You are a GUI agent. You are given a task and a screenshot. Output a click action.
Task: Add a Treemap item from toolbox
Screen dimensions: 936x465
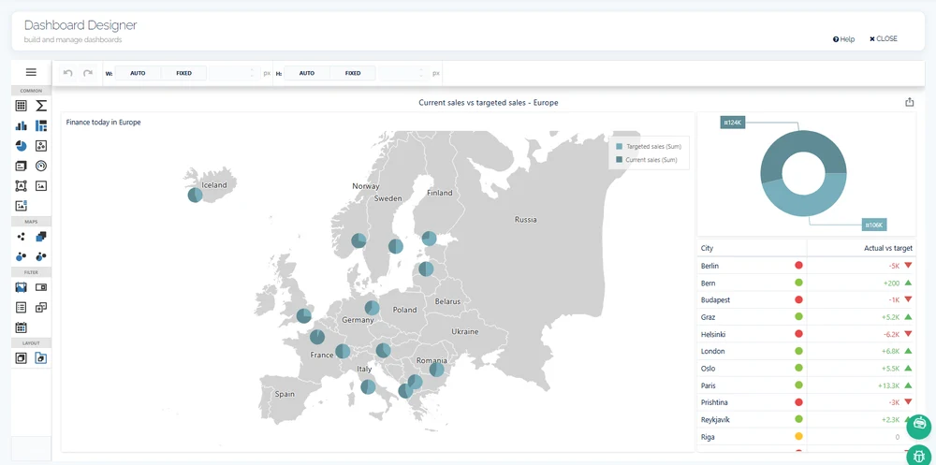point(41,126)
